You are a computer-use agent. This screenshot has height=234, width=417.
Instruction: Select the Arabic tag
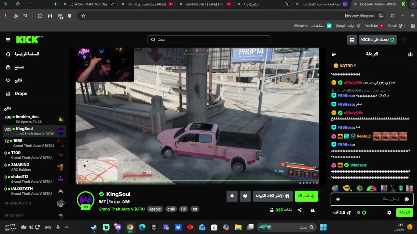[x=155, y=209]
